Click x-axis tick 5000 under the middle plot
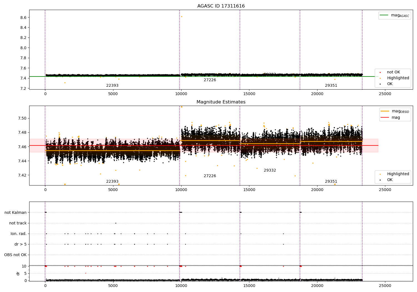The image size is (417, 292). (113, 190)
